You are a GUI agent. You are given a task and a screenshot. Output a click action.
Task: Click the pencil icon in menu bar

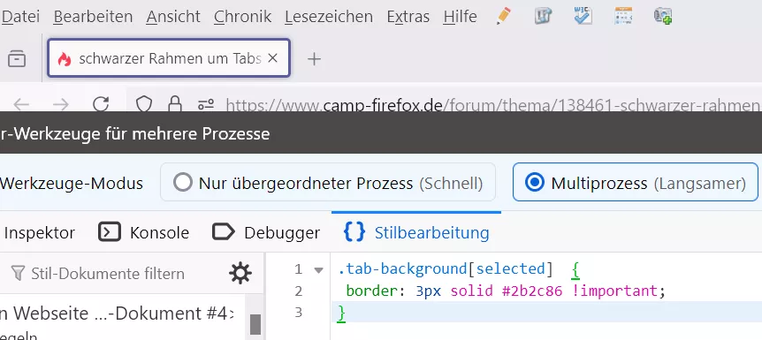coord(504,16)
